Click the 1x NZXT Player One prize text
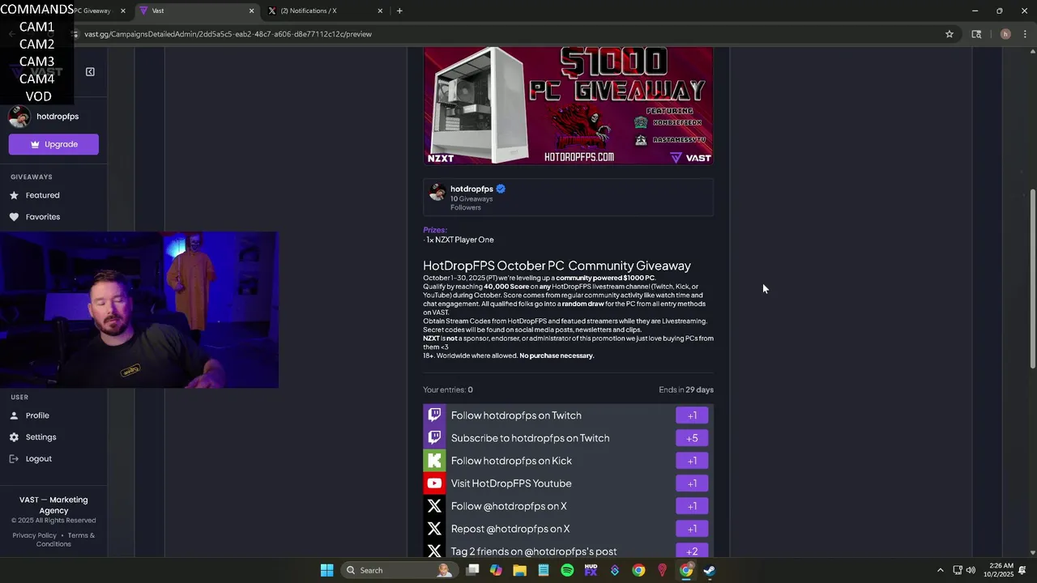The width and height of the screenshot is (1037, 583). click(459, 240)
